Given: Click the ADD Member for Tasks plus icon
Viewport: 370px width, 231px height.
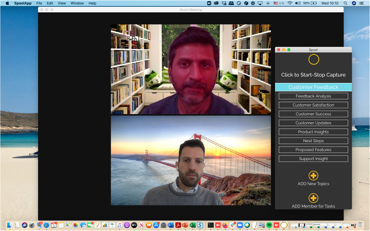Looking at the screenshot, I should [x=313, y=198].
